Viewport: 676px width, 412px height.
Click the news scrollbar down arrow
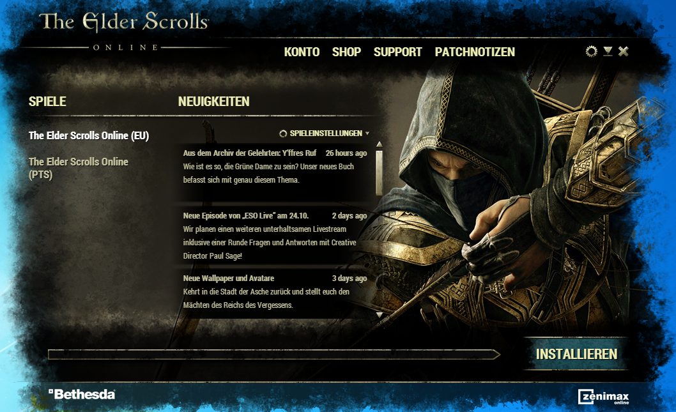coord(380,315)
